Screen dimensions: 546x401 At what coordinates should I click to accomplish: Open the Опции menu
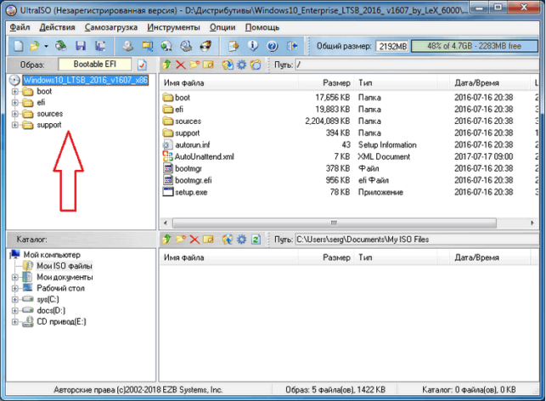pos(222,27)
